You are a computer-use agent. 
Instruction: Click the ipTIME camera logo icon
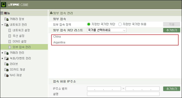3,5
